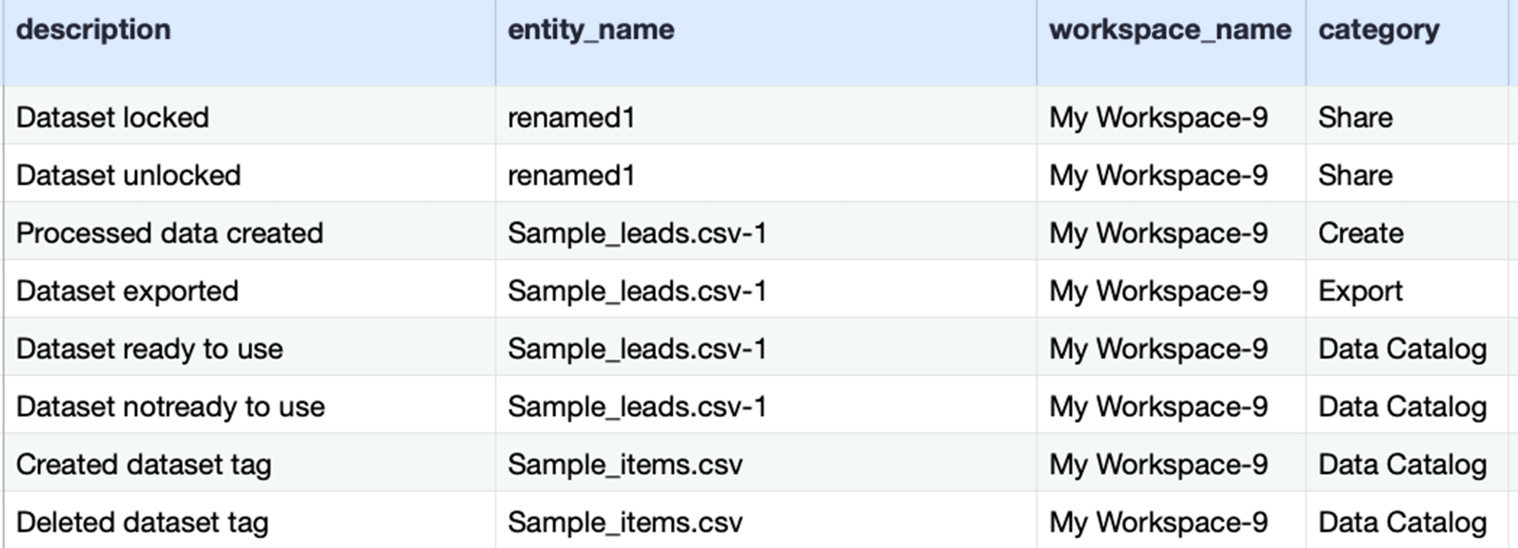Select the "Deleted dataset tag" cell
1518x548 pixels.
(142, 522)
